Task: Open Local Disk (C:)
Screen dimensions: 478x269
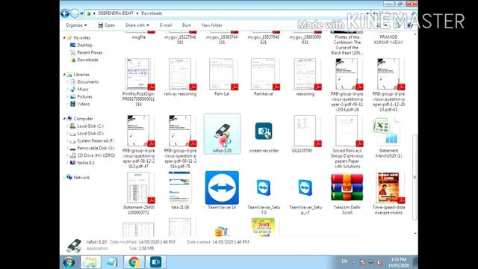Action: click(90, 126)
